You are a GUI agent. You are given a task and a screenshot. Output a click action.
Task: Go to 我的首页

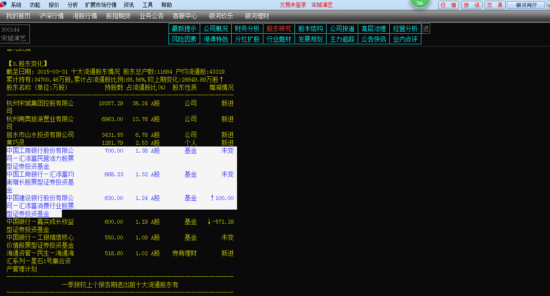18,16
